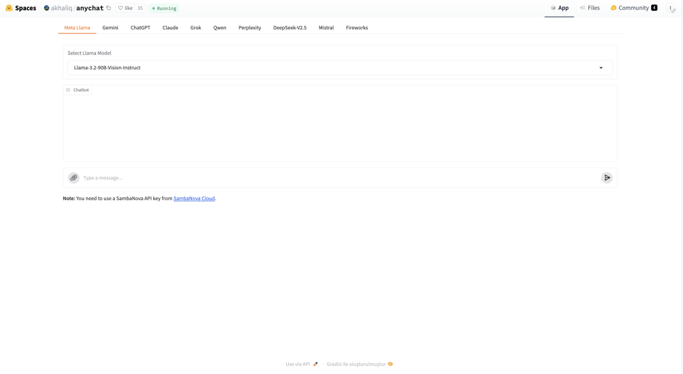Like the space with the heart button
This screenshot has width=683, height=374.
click(125, 8)
